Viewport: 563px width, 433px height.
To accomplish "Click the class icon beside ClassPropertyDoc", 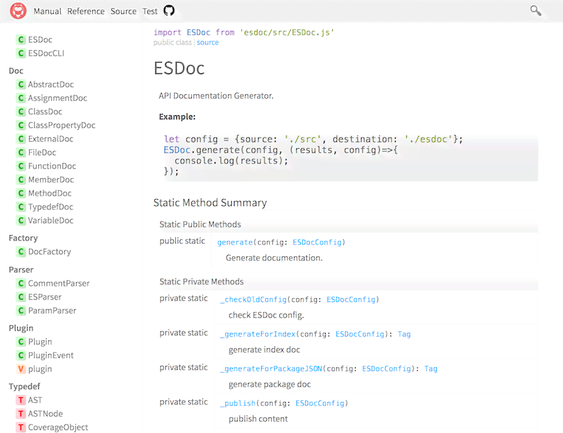I will [x=21, y=125].
